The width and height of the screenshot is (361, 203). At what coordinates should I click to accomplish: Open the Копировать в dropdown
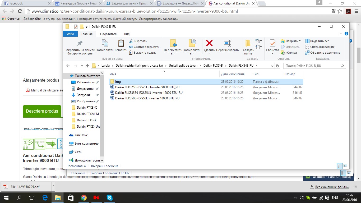[192, 47]
